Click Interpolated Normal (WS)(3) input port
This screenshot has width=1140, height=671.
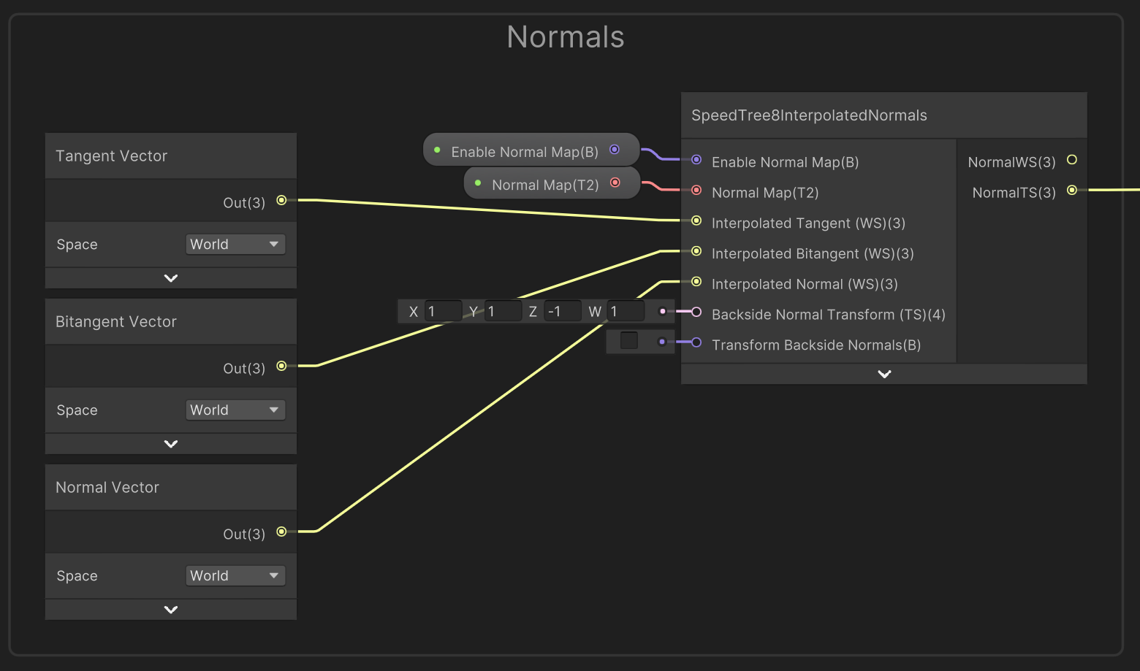click(x=696, y=281)
